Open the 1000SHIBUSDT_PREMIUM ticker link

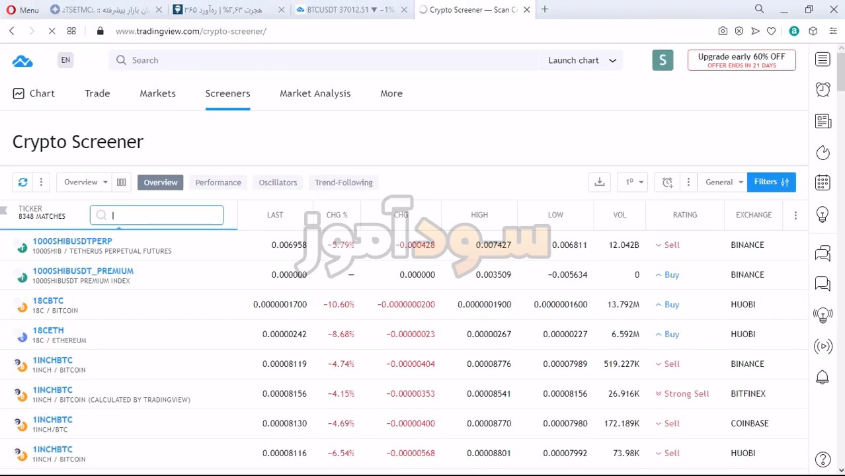coord(83,271)
